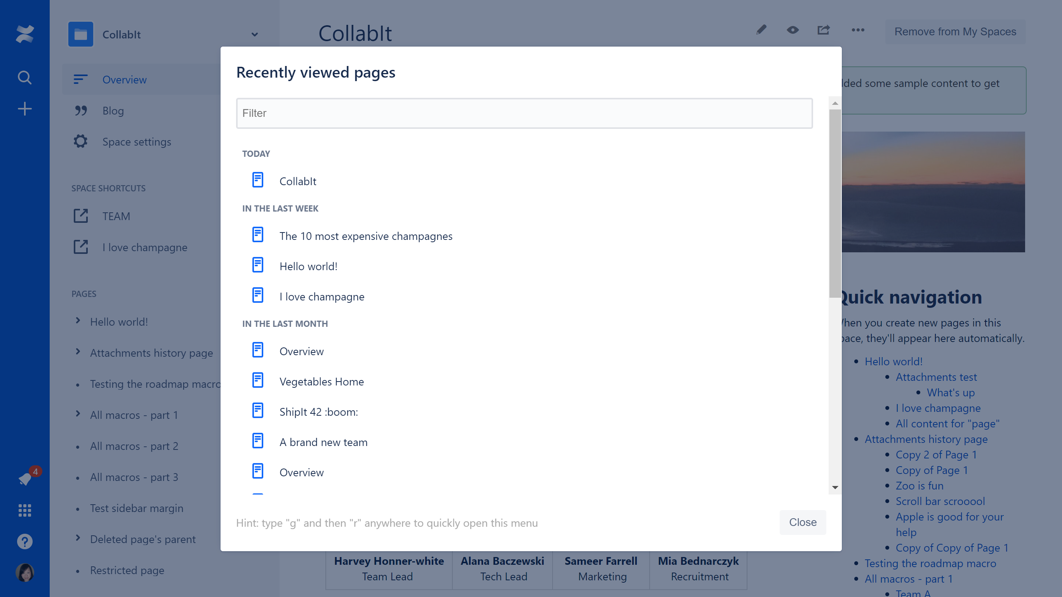Click the dialog scrollbar down arrow
1062x597 pixels.
(835, 488)
